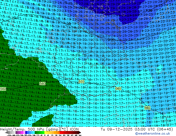Viewport: 176px width, 136px height.
Task: Click the dark blue swatch in the legend
Action: click(x=26, y=132)
